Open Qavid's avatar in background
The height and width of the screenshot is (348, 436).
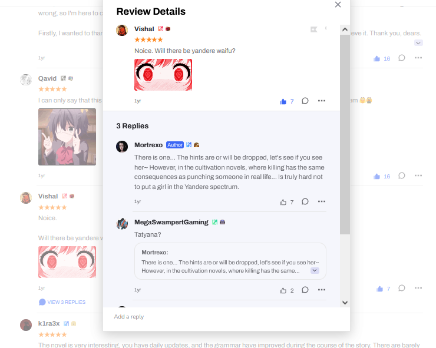[26, 79]
